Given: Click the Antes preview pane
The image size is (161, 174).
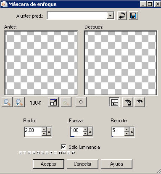Looking at the screenshot, I should pyautogui.click(x=41, y=63).
